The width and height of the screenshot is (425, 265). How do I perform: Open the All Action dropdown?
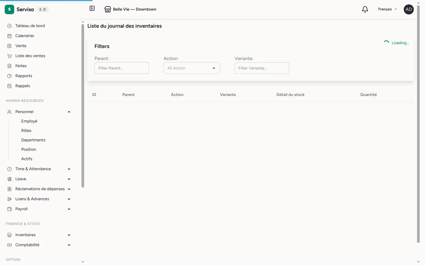click(192, 68)
